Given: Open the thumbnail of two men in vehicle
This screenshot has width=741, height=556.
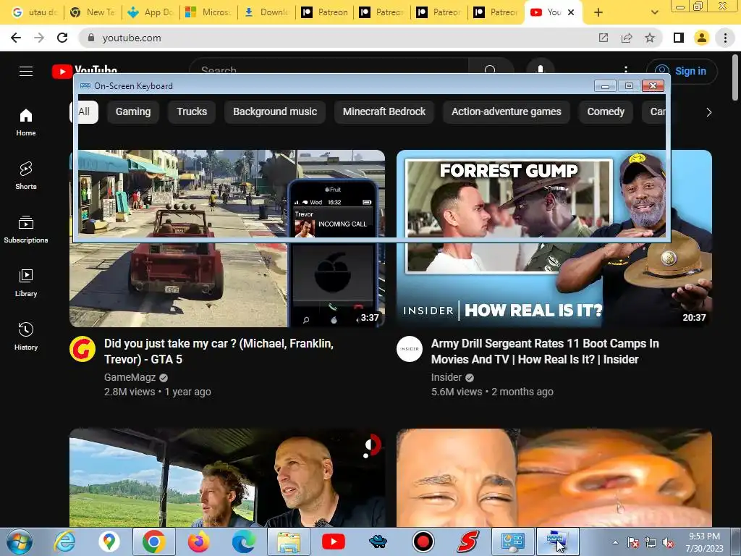Looking at the screenshot, I should (x=227, y=478).
